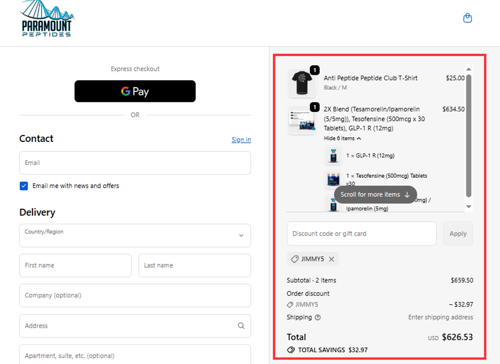The width and height of the screenshot is (500, 364).
Task: Click the $634.50 bundle price
Action: pos(453,109)
